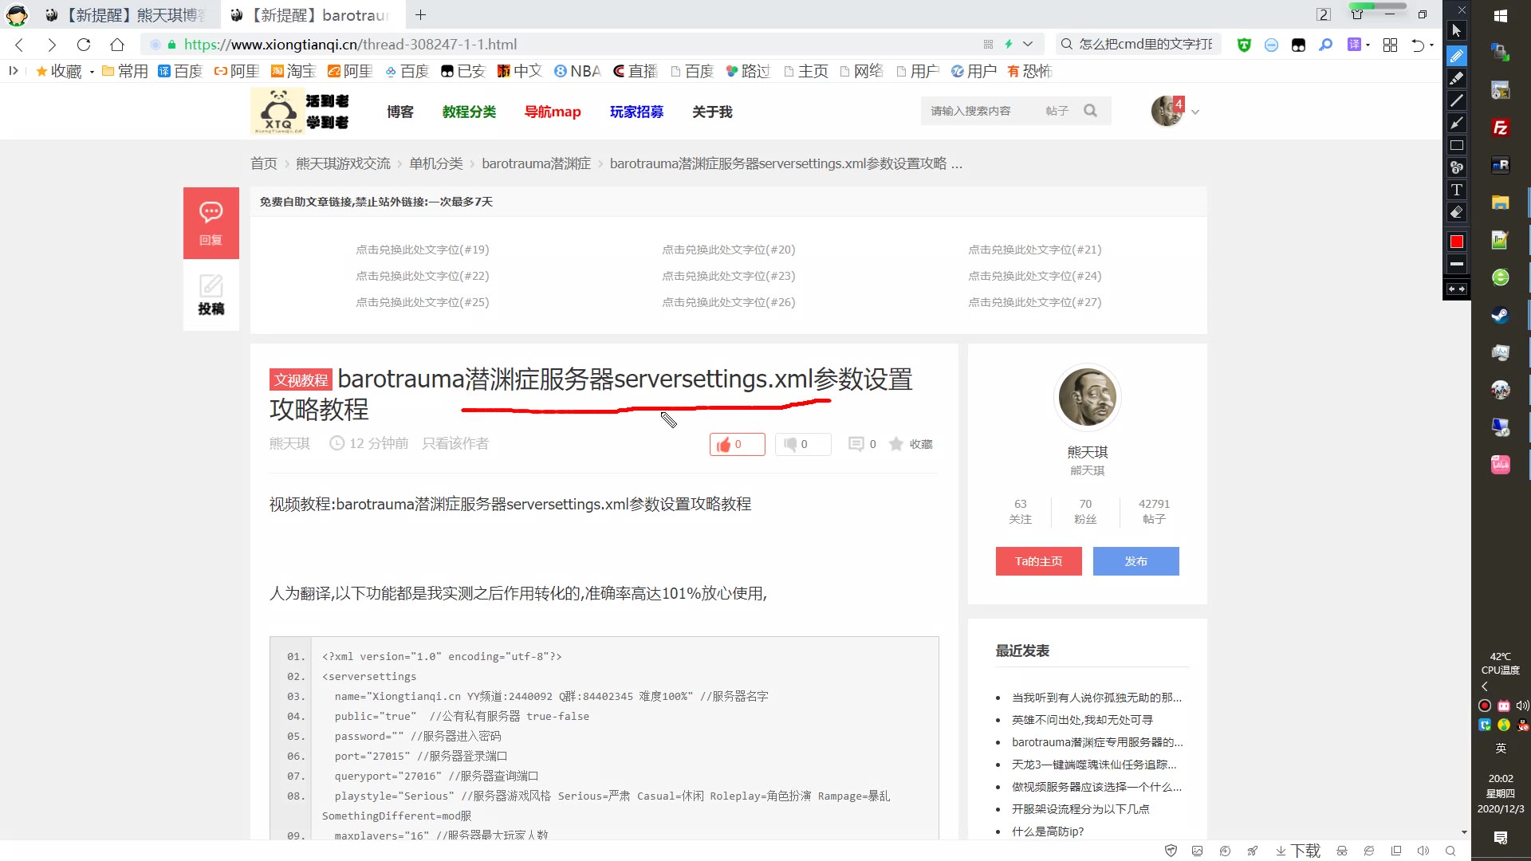1531x861 pixels.
Task: Open the 什么是高防ip? recent post link
Action: tap(1047, 831)
